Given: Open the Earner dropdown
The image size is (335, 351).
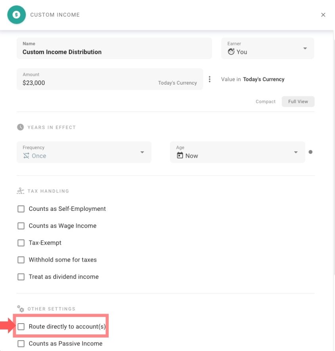Looking at the screenshot, I should (305, 48).
